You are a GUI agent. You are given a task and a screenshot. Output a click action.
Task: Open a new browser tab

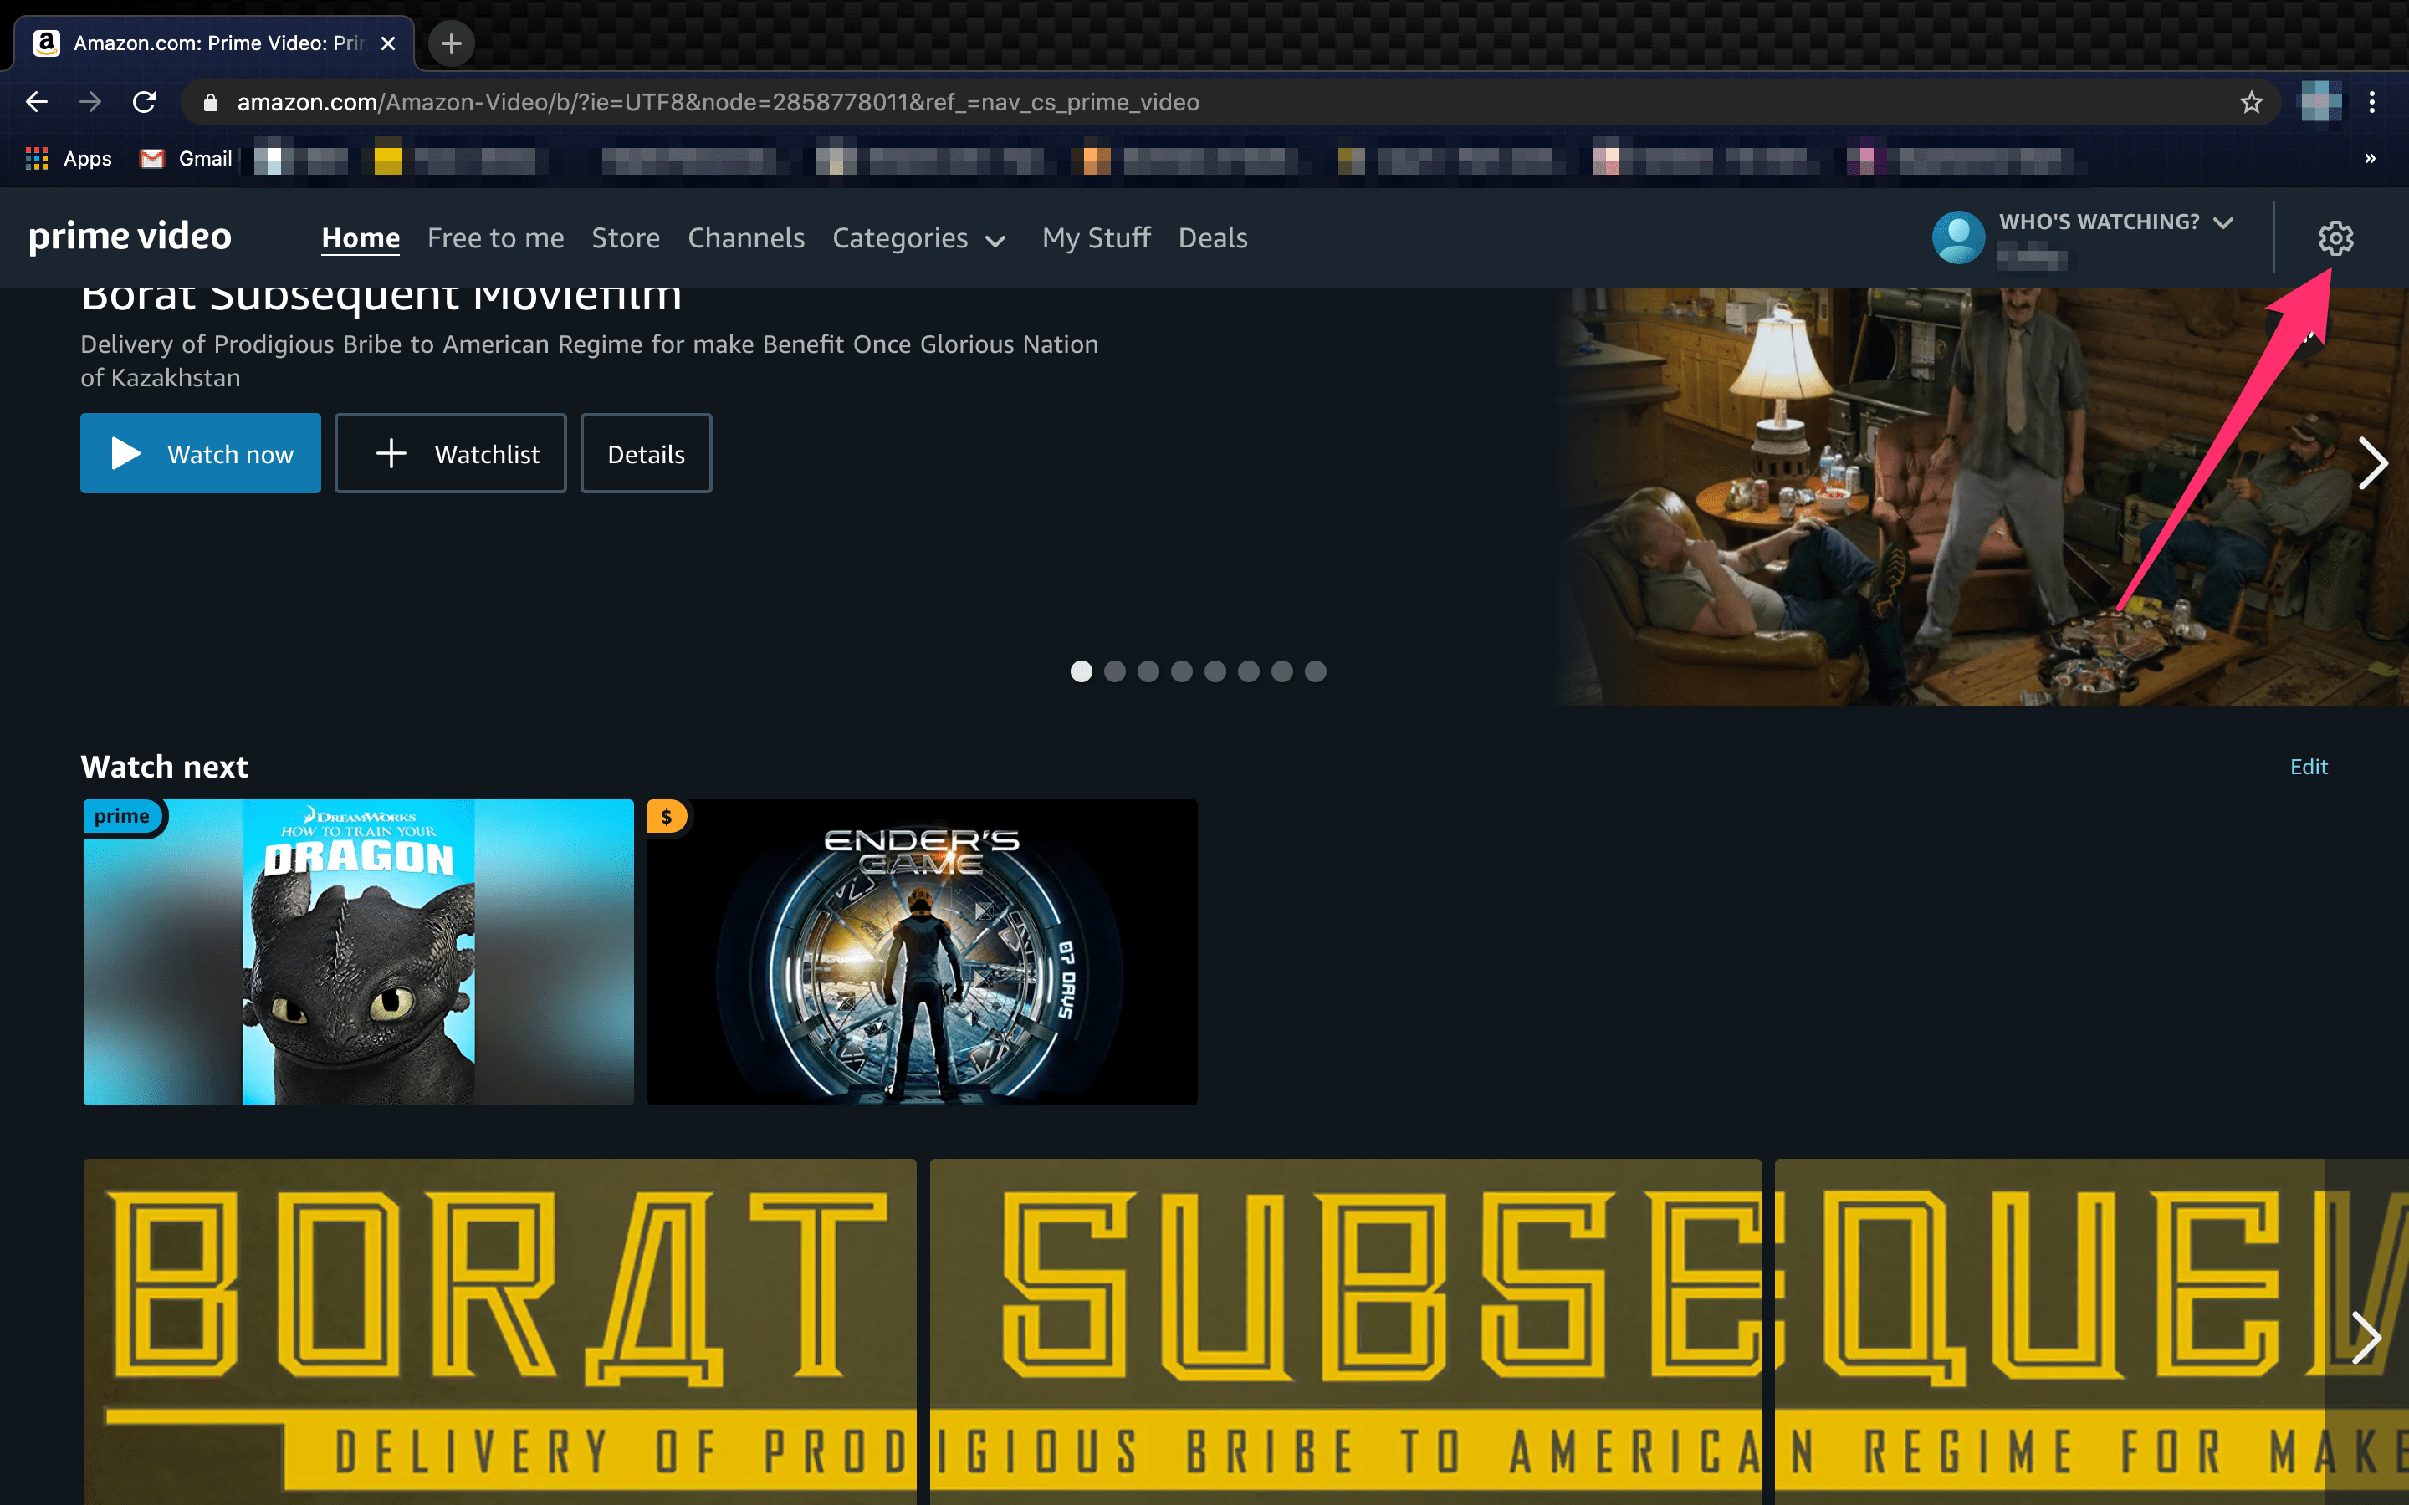451,43
